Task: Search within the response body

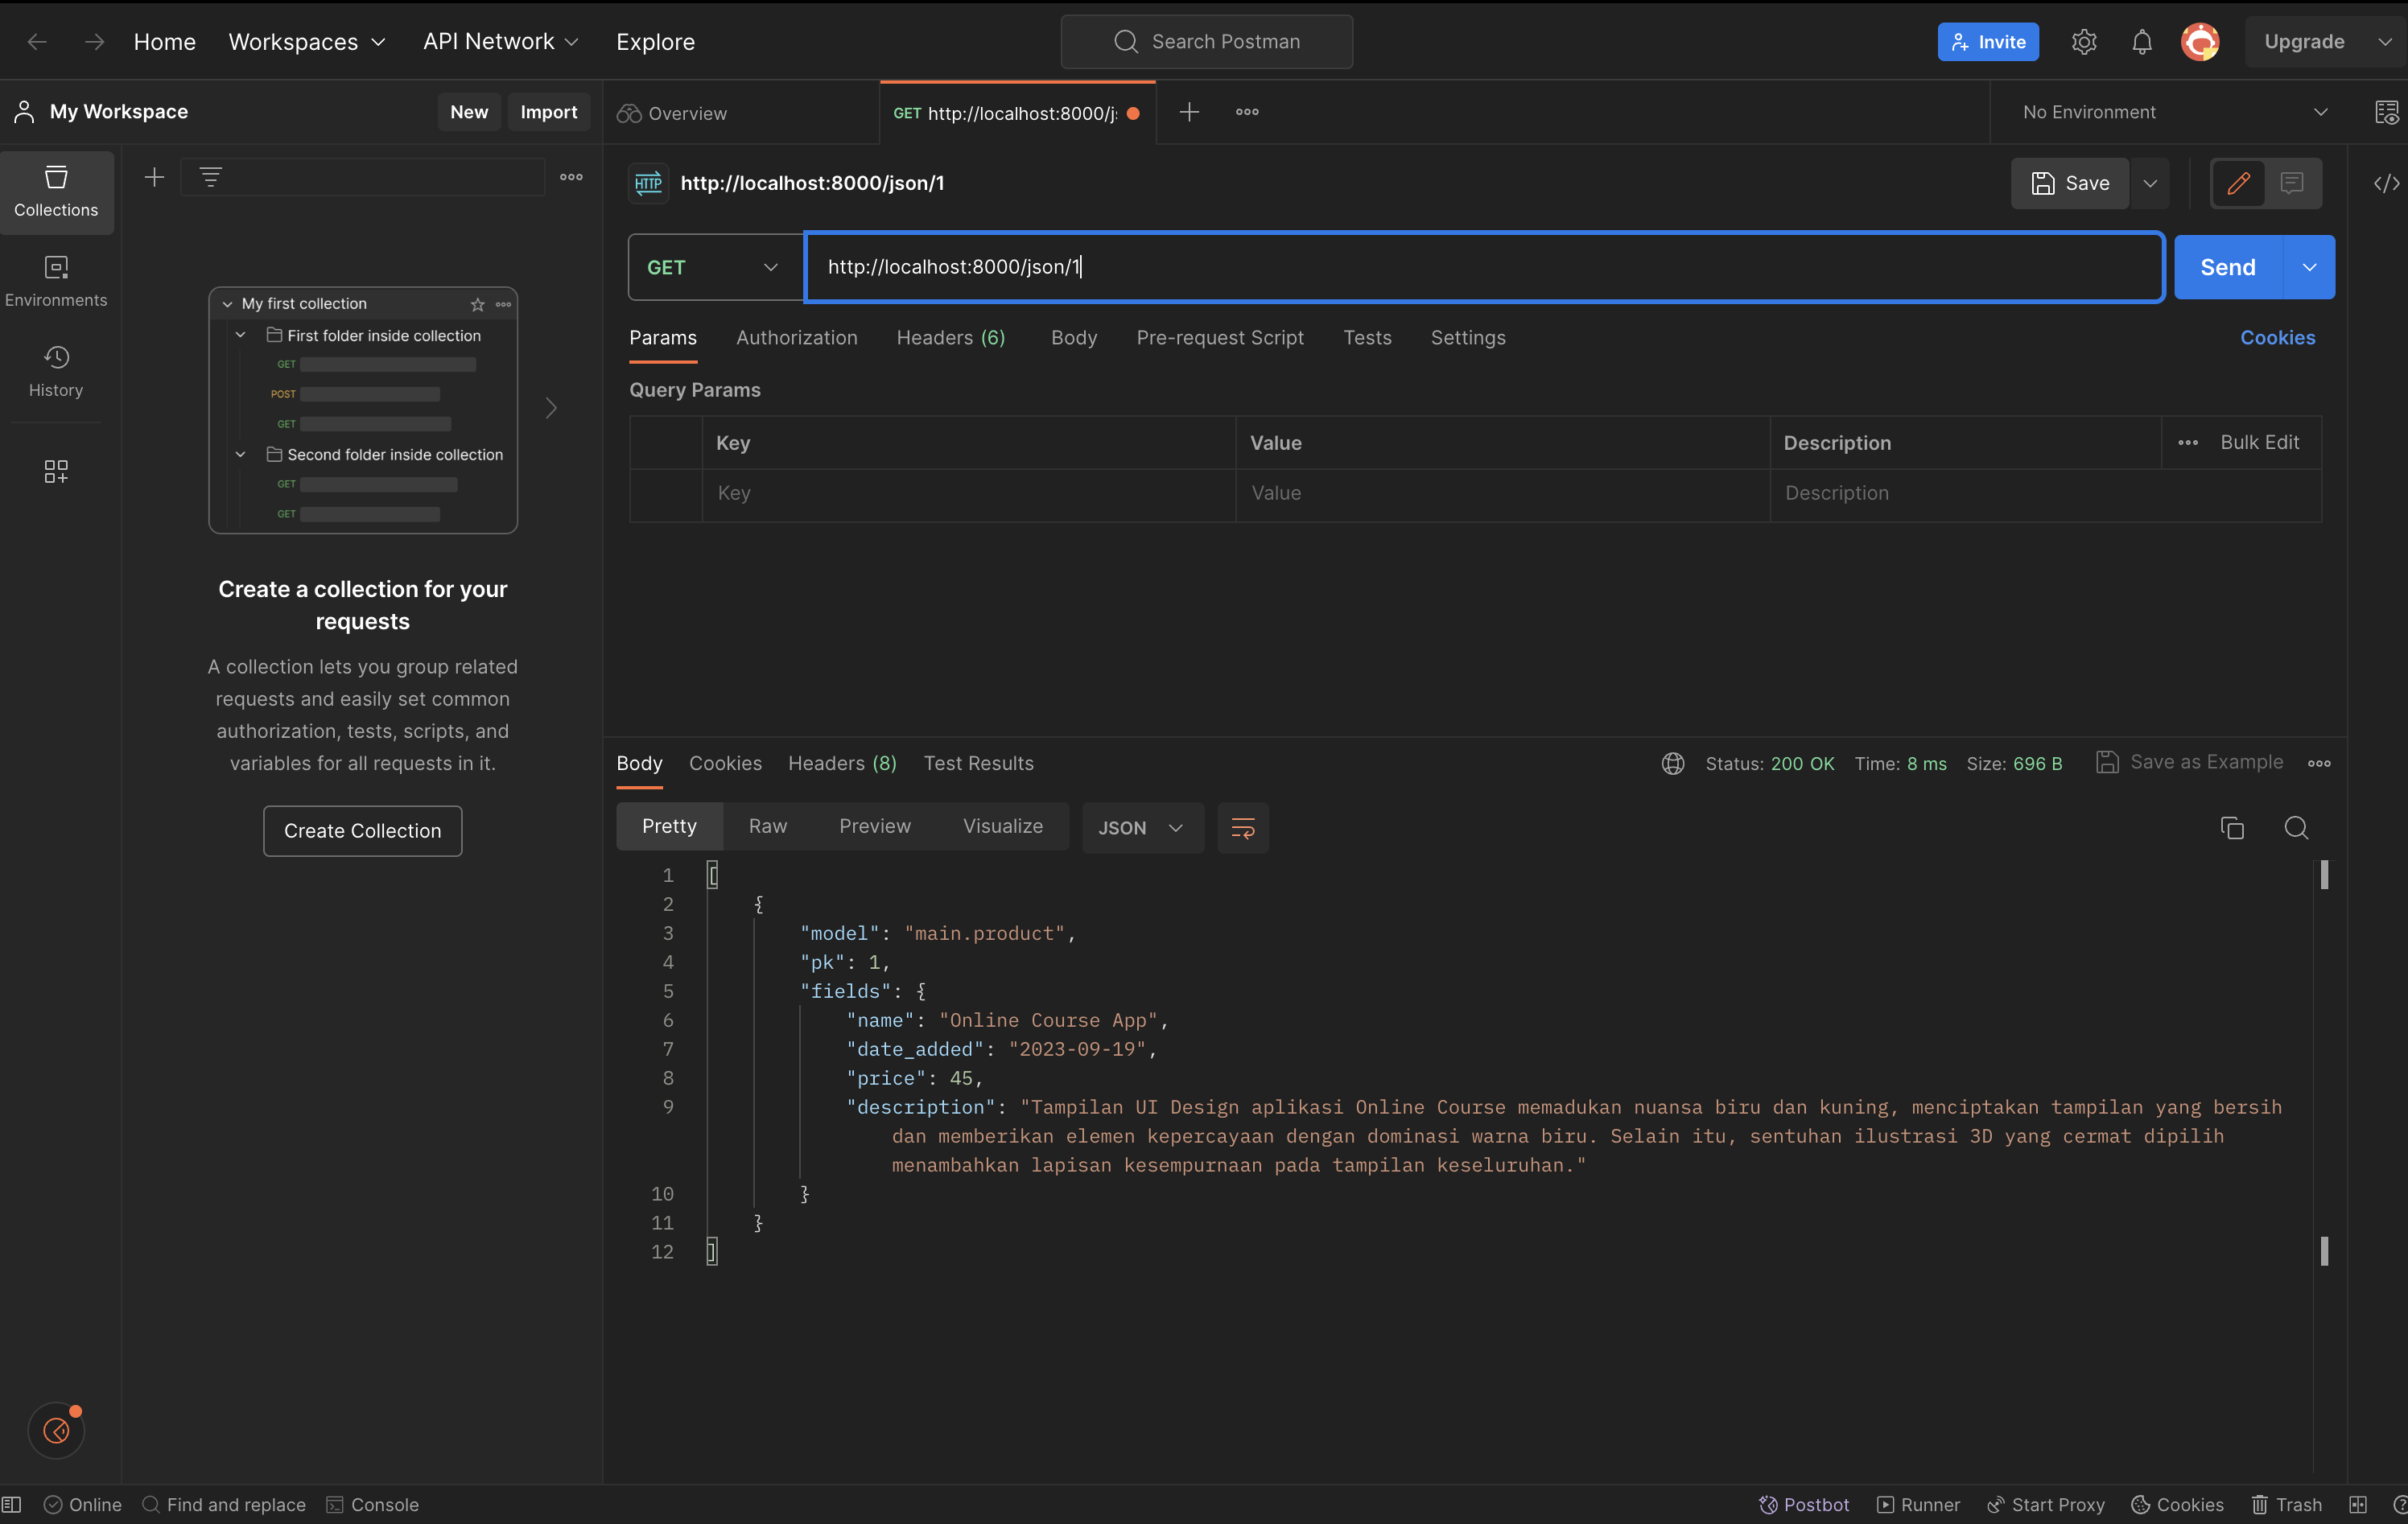Action: point(2297,828)
